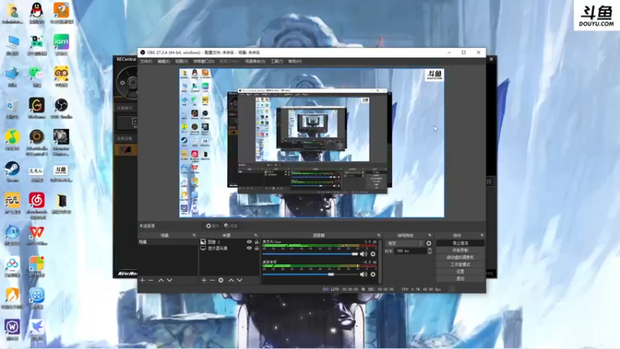Image resolution: width=620 pixels, height=349 pixels.
Task: Open 桌面音频 mixer settings gear
Action: pos(373,275)
